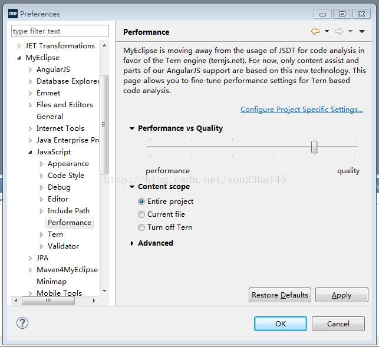Select Internet Tools in the tree
Image resolution: width=379 pixels, height=347 pixels.
coord(61,128)
